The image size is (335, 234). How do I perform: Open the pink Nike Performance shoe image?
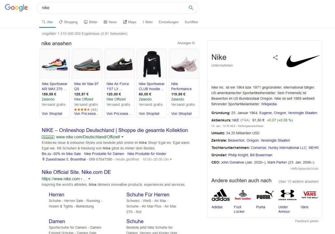[184, 64]
